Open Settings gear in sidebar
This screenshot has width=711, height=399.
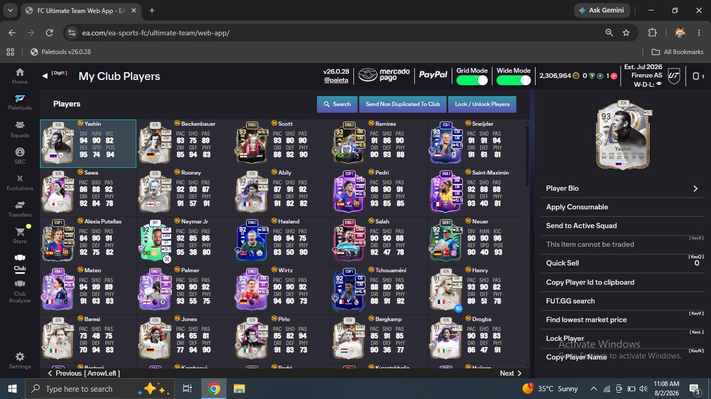point(20,360)
